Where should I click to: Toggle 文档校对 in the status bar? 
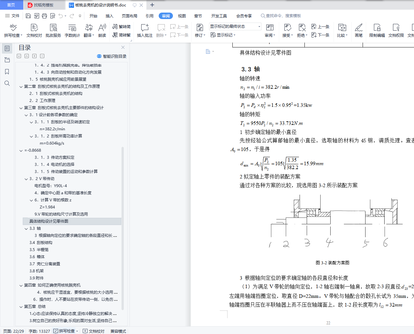[x=94, y=331]
